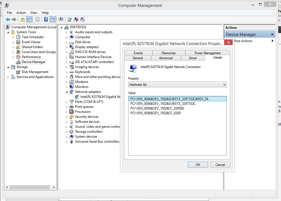Select hardware ID ending in CC_0200

tap(177, 113)
